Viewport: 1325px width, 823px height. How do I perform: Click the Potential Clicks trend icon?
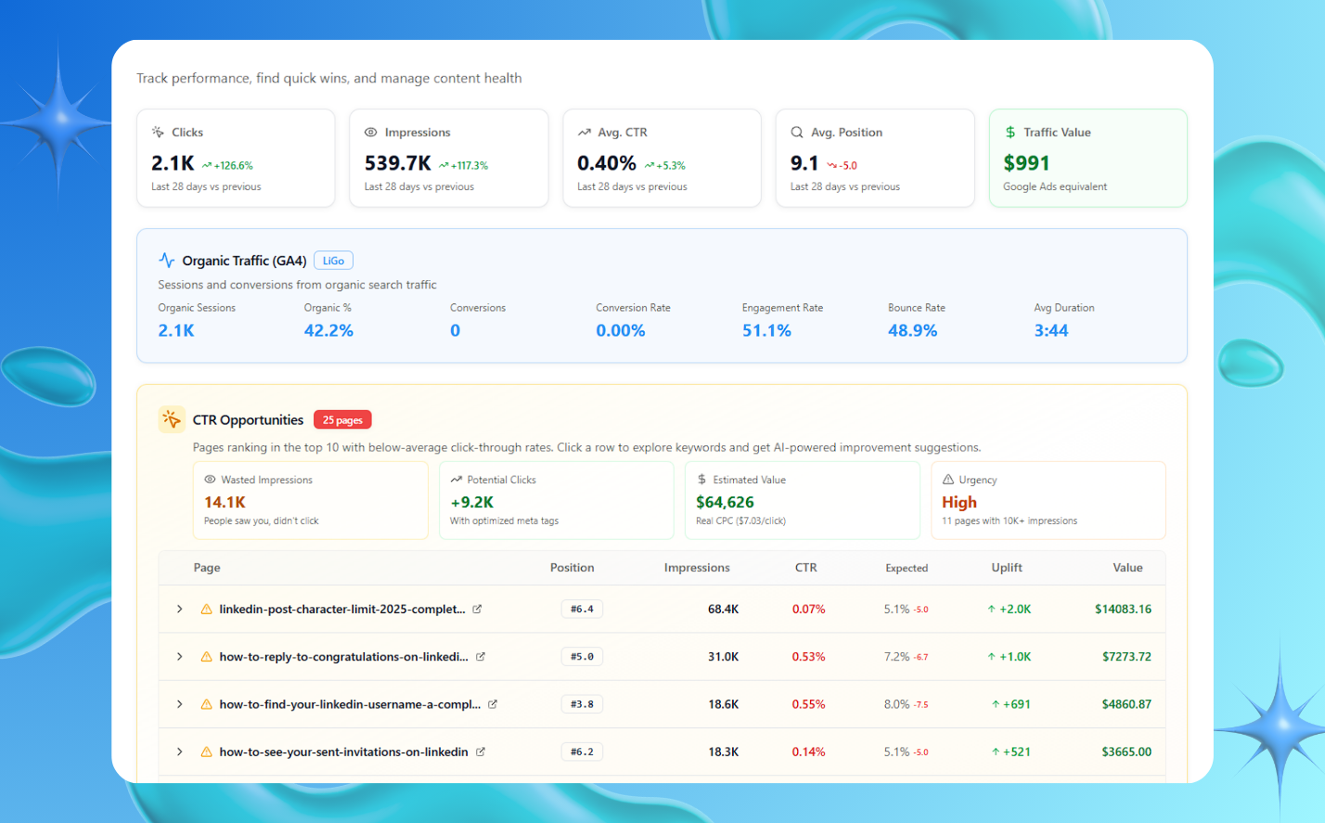[x=456, y=480]
